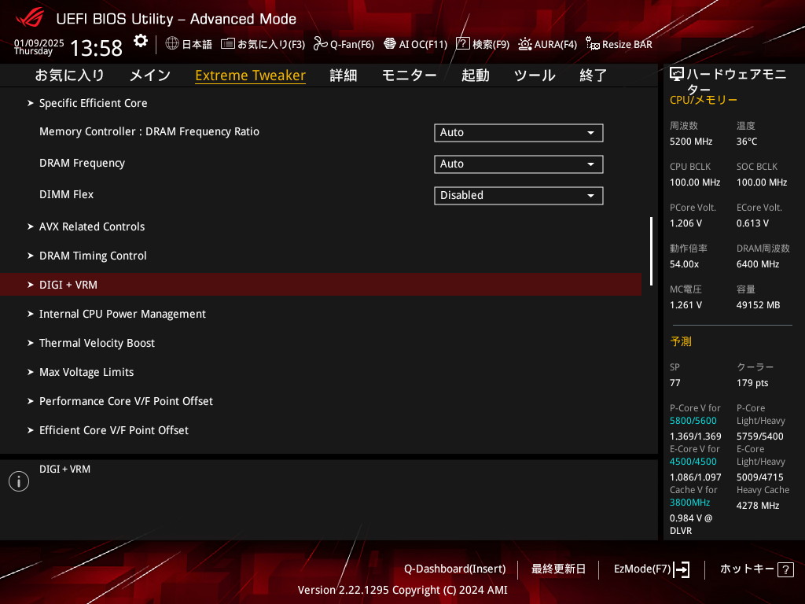Click the globe language icon
The width and height of the screenshot is (805, 604).
[x=172, y=44]
